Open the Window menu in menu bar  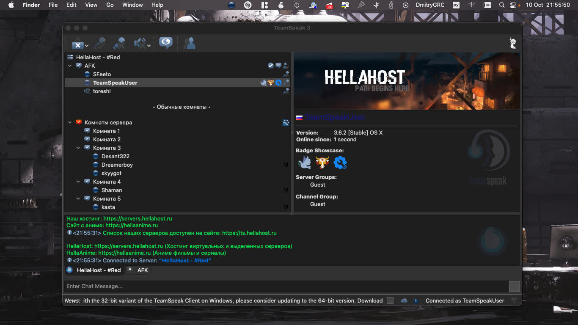click(132, 5)
